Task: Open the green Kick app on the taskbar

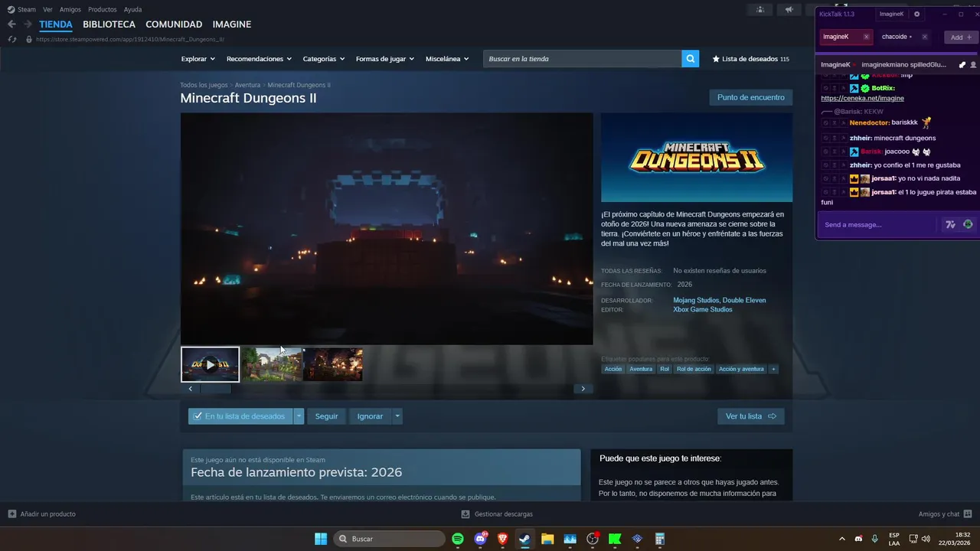Action: point(614,539)
